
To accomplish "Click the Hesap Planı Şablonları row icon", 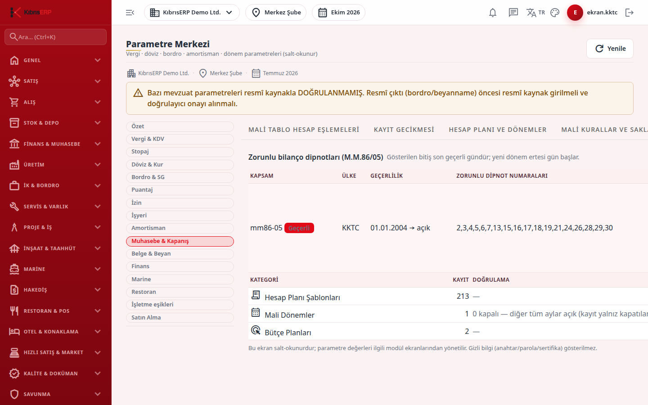I will [x=256, y=295].
